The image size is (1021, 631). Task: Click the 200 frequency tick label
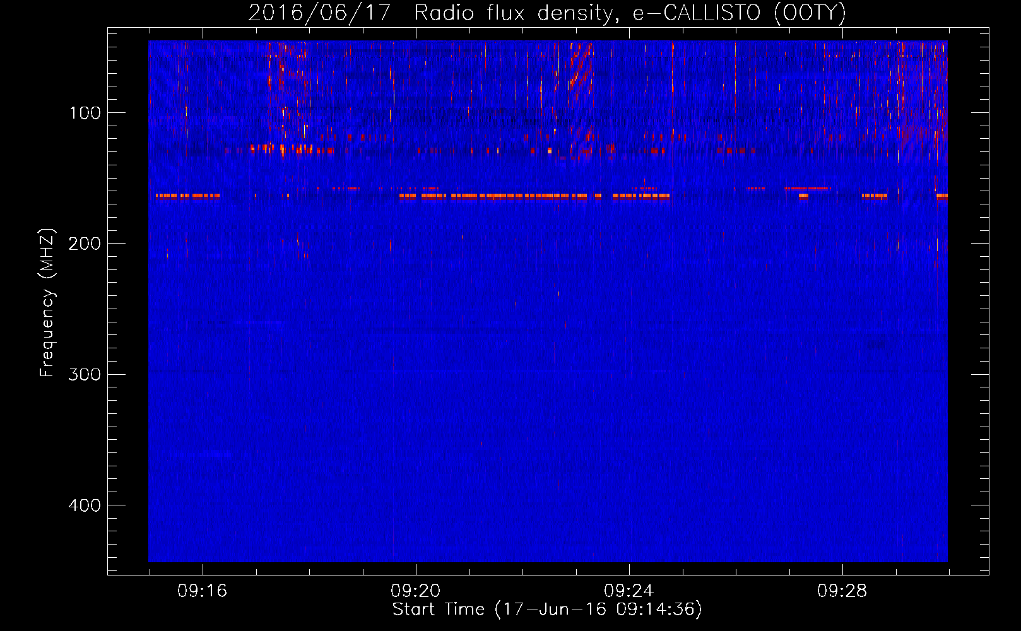click(85, 244)
